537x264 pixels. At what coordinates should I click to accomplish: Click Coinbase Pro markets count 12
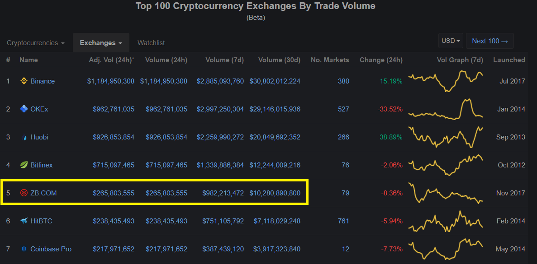click(x=346, y=249)
